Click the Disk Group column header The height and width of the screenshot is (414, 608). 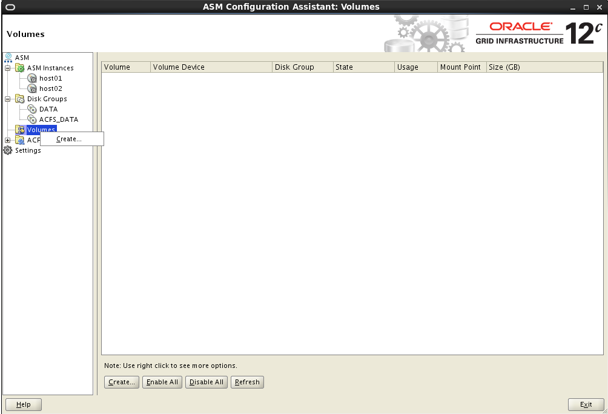tap(303, 67)
